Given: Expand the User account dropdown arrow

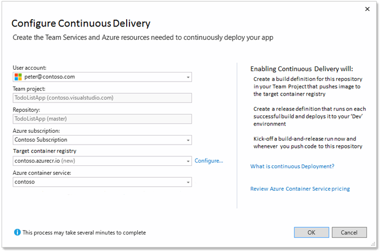Looking at the screenshot, I should click(x=188, y=77).
